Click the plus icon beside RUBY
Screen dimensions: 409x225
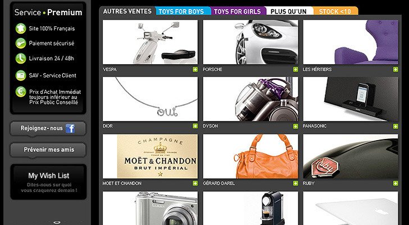(x=396, y=183)
